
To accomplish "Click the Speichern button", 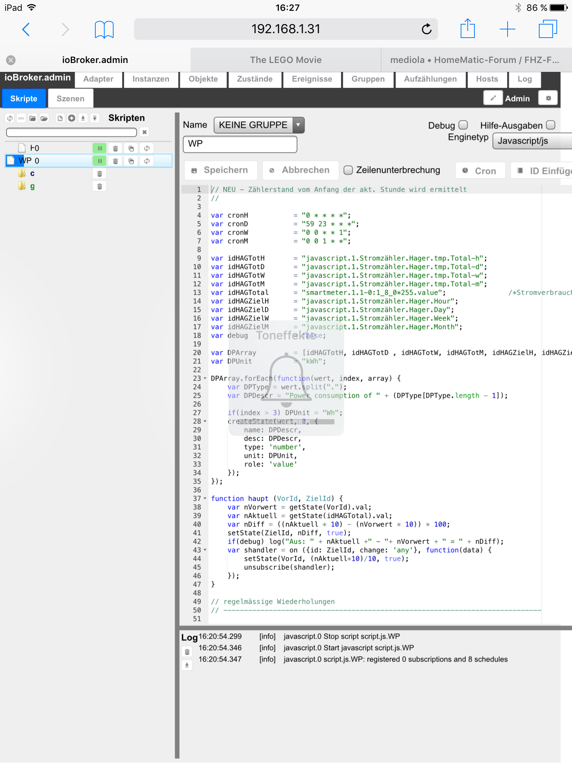I will 220,170.
